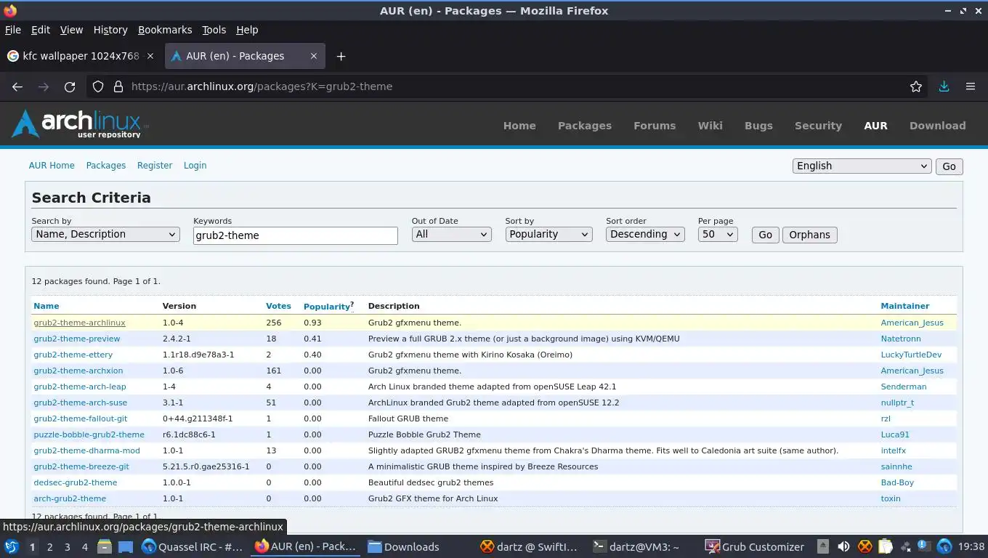
Task: Open the Firefox hamburger application menu
Action: pos(970,86)
